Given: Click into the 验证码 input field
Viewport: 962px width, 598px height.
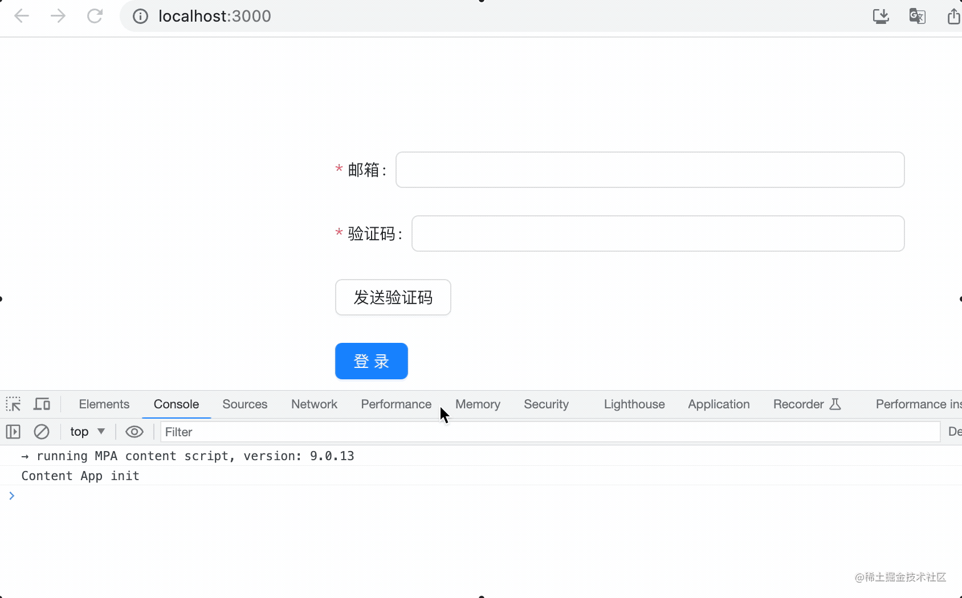Looking at the screenshot, I should tap(658, 234).
